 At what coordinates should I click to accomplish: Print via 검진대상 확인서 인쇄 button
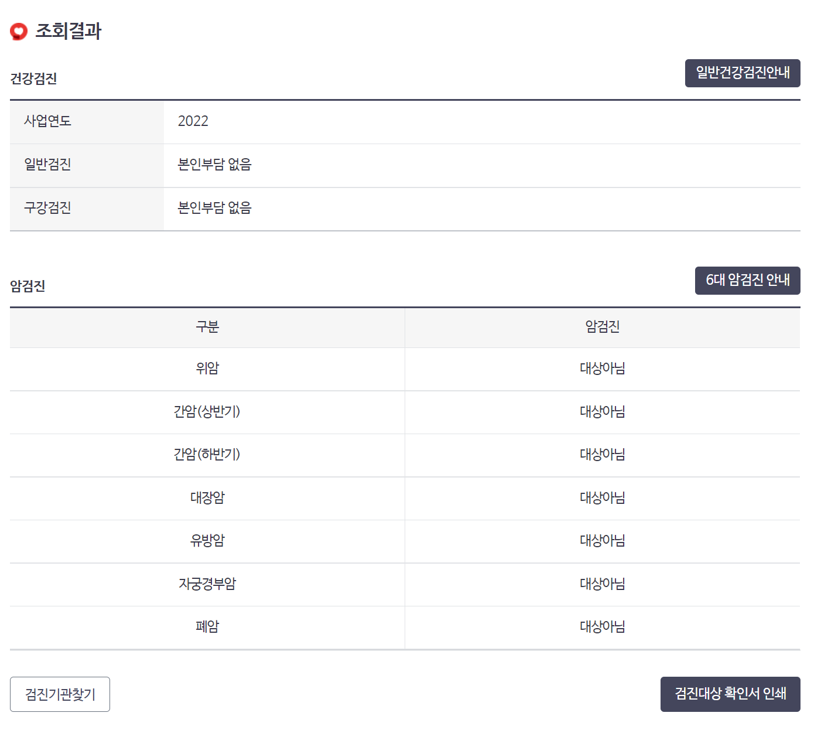coord(730,694)
